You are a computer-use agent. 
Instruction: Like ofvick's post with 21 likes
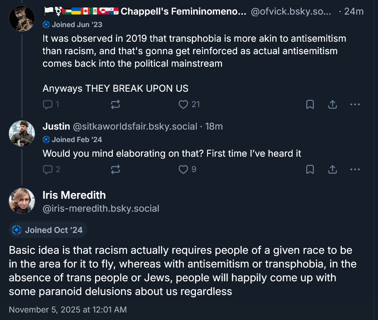tap(183, 104)
